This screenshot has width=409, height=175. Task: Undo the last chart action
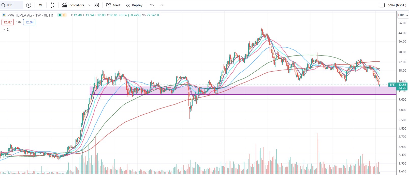point(152,5)
